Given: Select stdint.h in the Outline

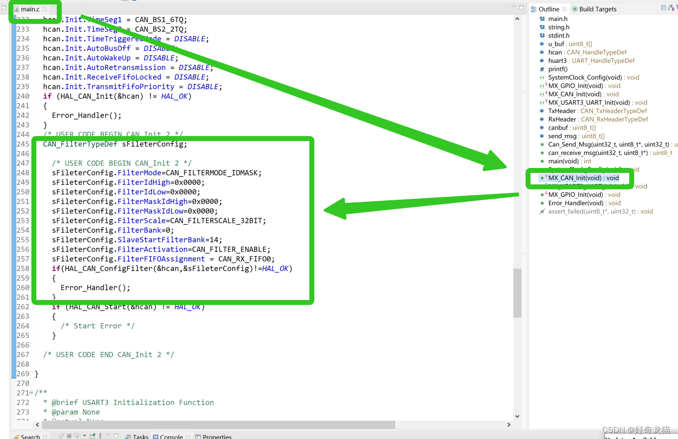Looking at the screenshot, I should pyautogui.click(x=555, y=35).
